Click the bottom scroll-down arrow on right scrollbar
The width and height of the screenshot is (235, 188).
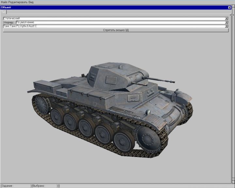click(x=233, y=182)
